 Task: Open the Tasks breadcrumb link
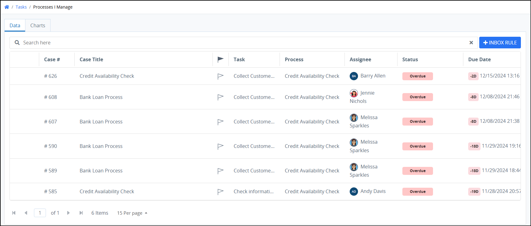tap(21, 7)
